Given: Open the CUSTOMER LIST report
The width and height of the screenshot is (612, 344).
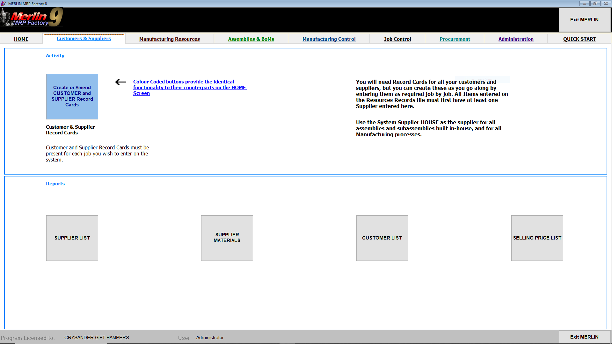Looking at the screenshot, I should pyautogui.click(x=382, y=238).
